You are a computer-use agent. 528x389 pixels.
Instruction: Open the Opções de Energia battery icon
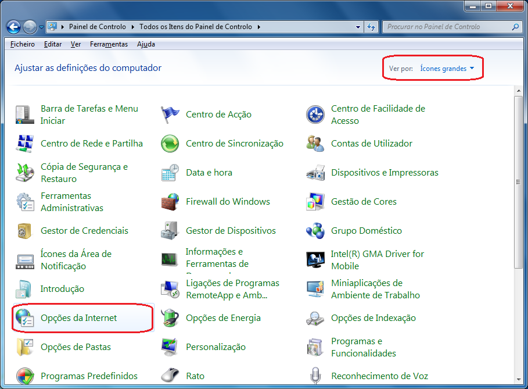click(x=170, y=318)
